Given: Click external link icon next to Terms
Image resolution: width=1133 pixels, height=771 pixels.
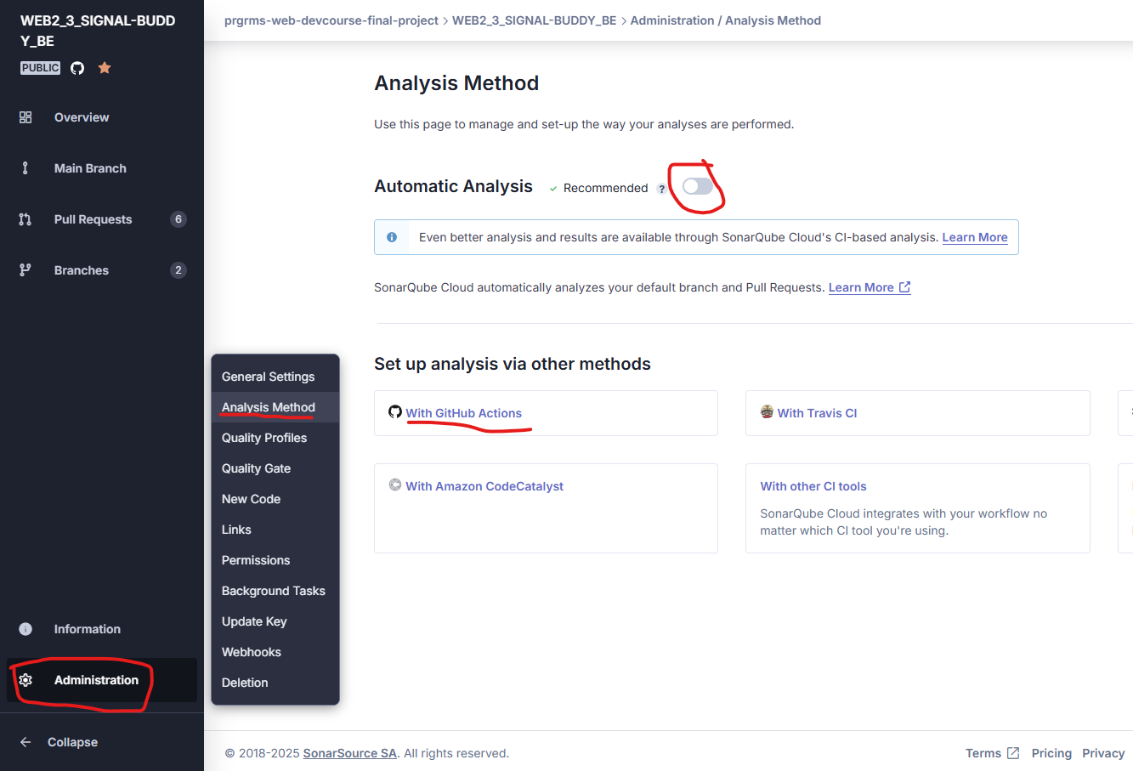Looking at the screenshot, I should pos(1013,753).
